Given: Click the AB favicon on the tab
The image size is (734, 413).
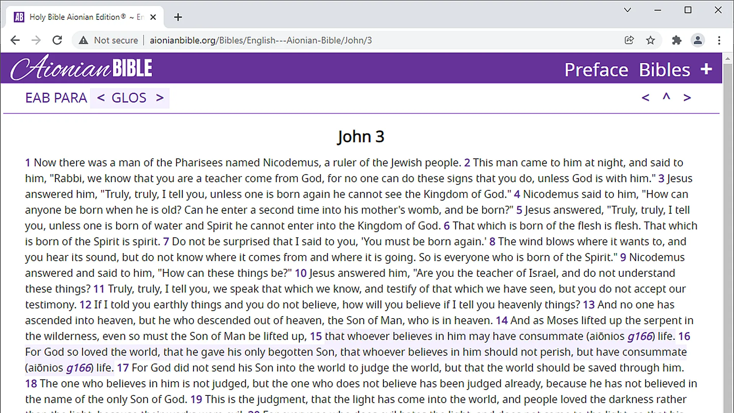Looking at the screenshot, I should [19, 17].
